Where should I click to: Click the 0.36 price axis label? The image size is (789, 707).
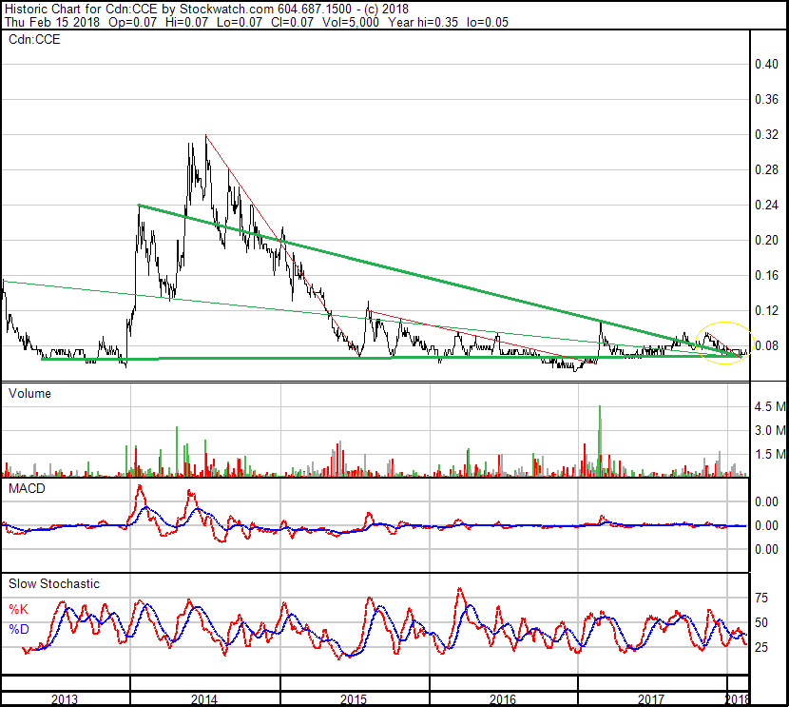point(766,99)
